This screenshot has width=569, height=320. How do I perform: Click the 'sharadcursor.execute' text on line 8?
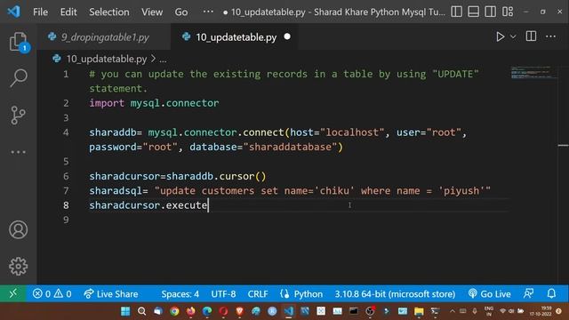click(148, 205)
